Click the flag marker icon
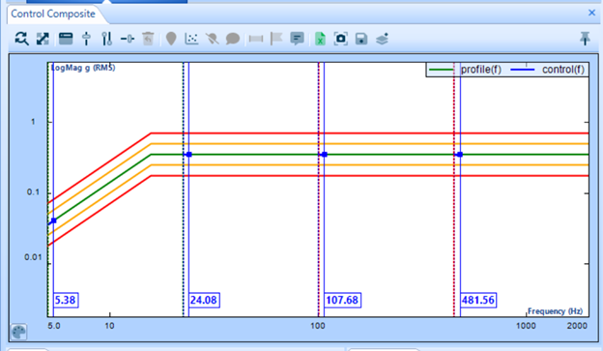The height and width of the screenshot is (351, 603). [276, 39]
